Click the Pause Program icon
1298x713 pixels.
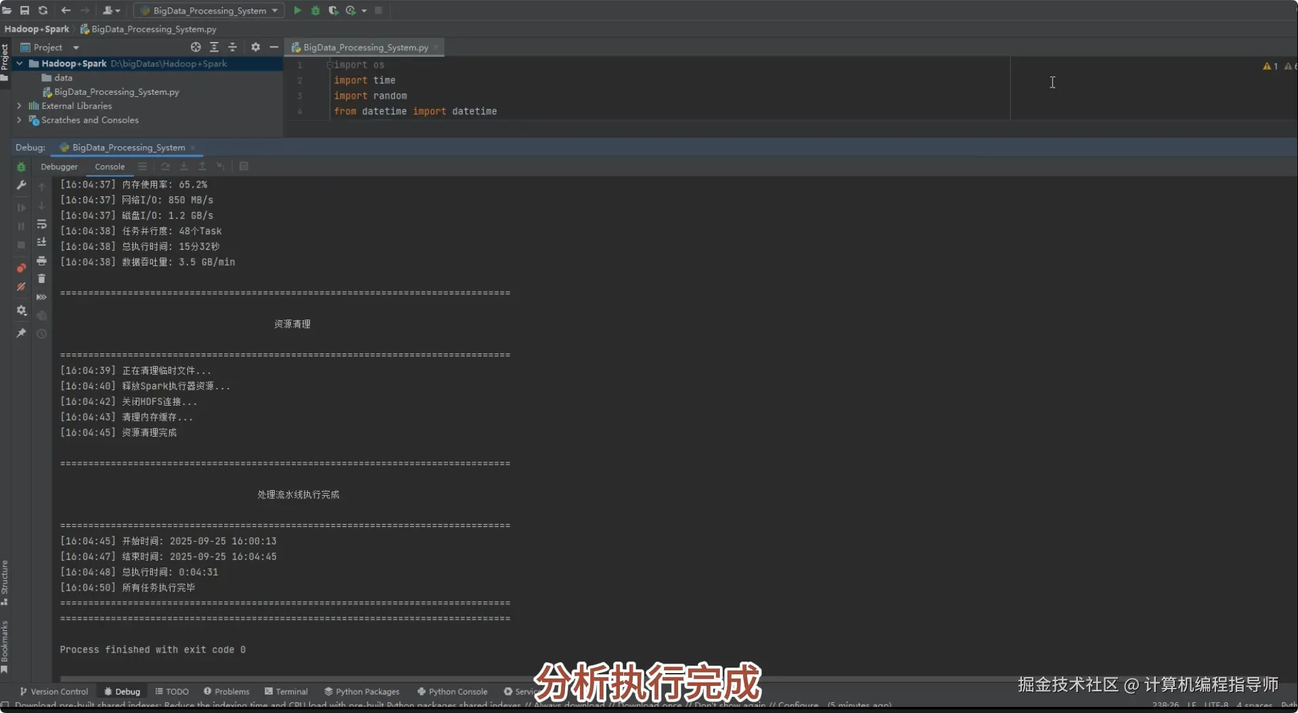pyautogui.click(x=21, y=226)
